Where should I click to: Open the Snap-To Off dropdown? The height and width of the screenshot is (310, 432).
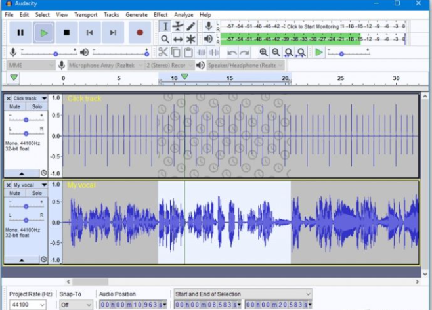[x=76, y=305]
